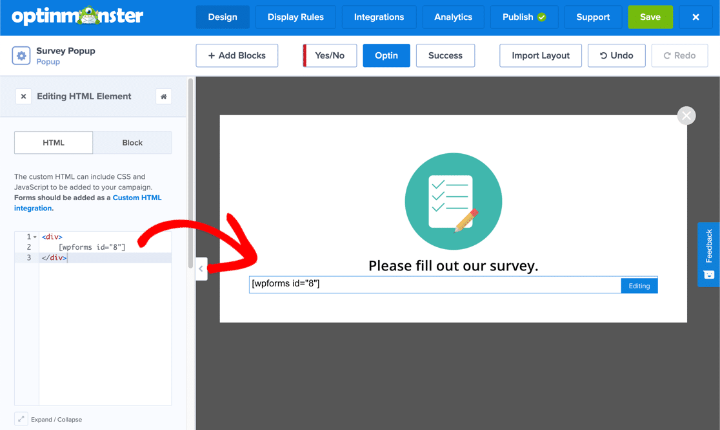Open the Support tab
This screenshot has width=720, height=430.
[593, 17]
